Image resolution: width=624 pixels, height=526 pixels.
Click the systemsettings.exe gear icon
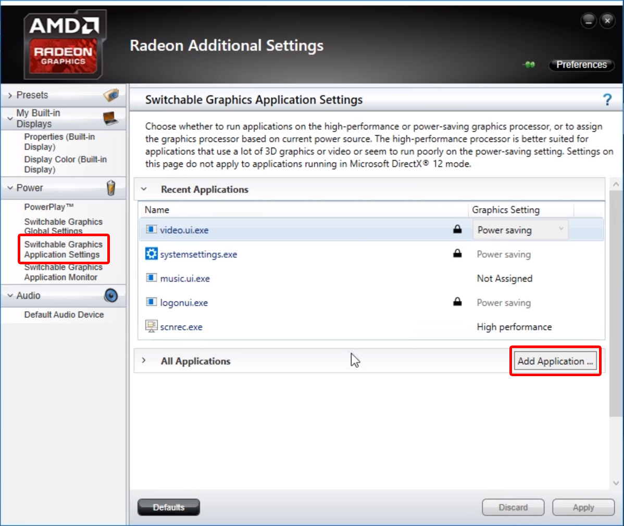pyautogui.click(x=151, y=254)
